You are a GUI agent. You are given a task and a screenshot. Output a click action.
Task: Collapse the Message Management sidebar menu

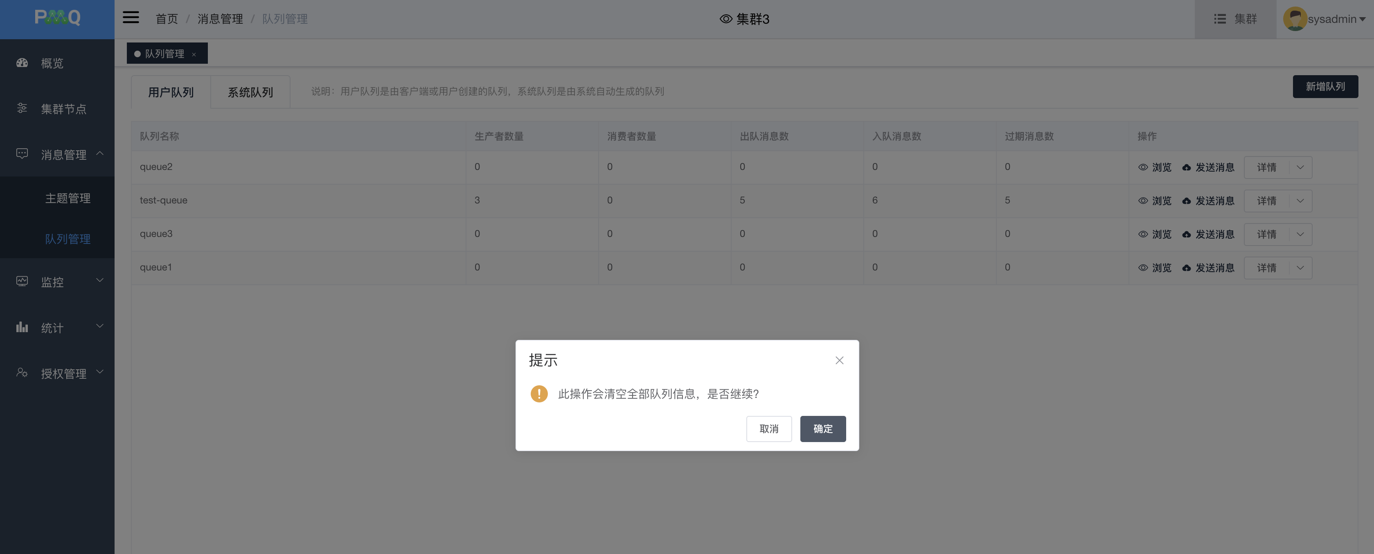100,154
